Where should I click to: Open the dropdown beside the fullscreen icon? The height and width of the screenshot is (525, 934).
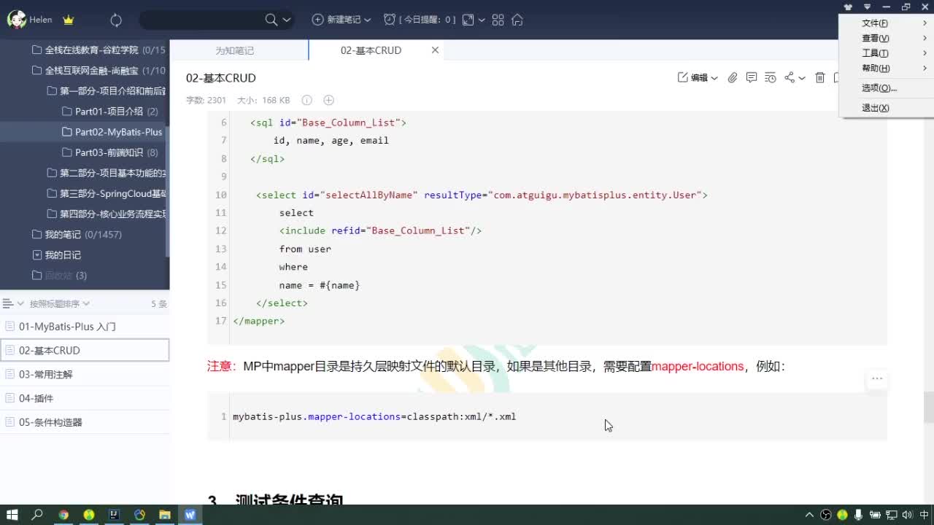(482, 20)
